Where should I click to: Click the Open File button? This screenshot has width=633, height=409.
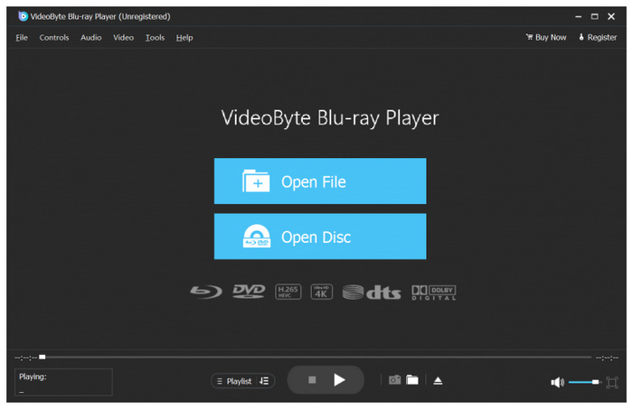pyautogui.click(x=320, y=181)
